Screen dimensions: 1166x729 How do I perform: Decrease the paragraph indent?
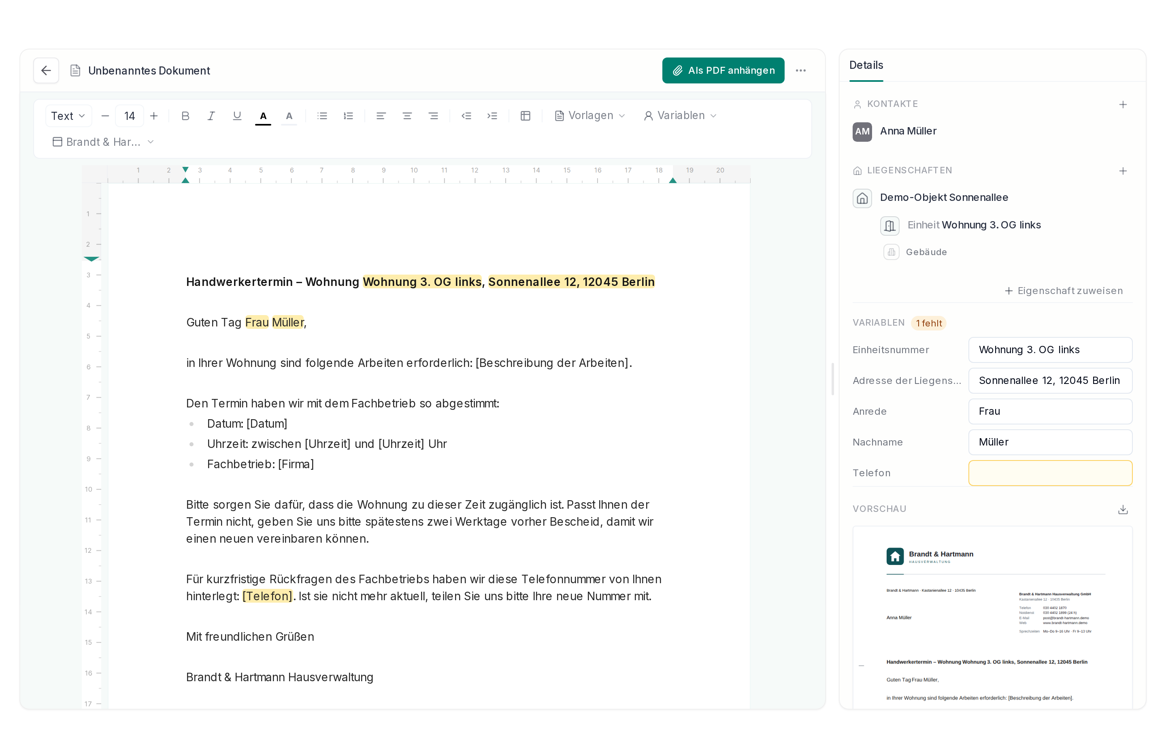466,116
